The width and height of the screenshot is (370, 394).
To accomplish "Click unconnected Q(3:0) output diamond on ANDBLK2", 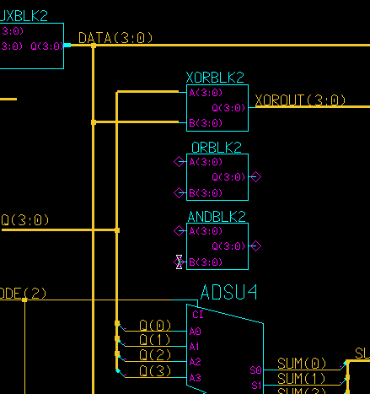I will [256, 246].
